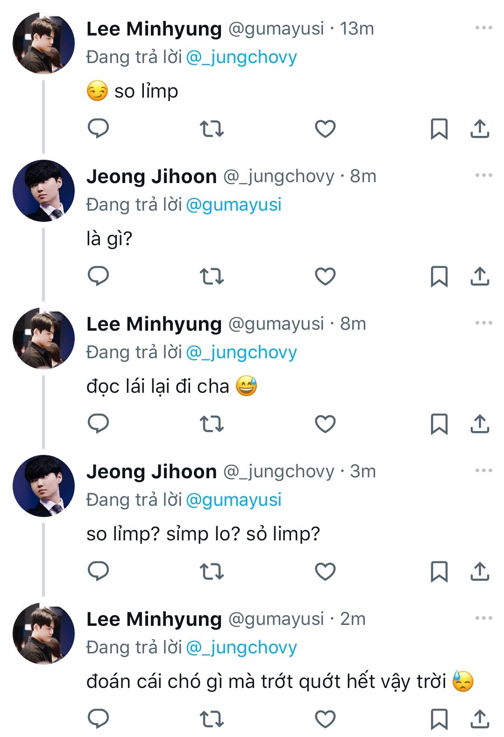Viewport: 504px width, 737px height.
Task: Like the "đọc lái lại đi cha" tweet
Action: pos(325,424)
